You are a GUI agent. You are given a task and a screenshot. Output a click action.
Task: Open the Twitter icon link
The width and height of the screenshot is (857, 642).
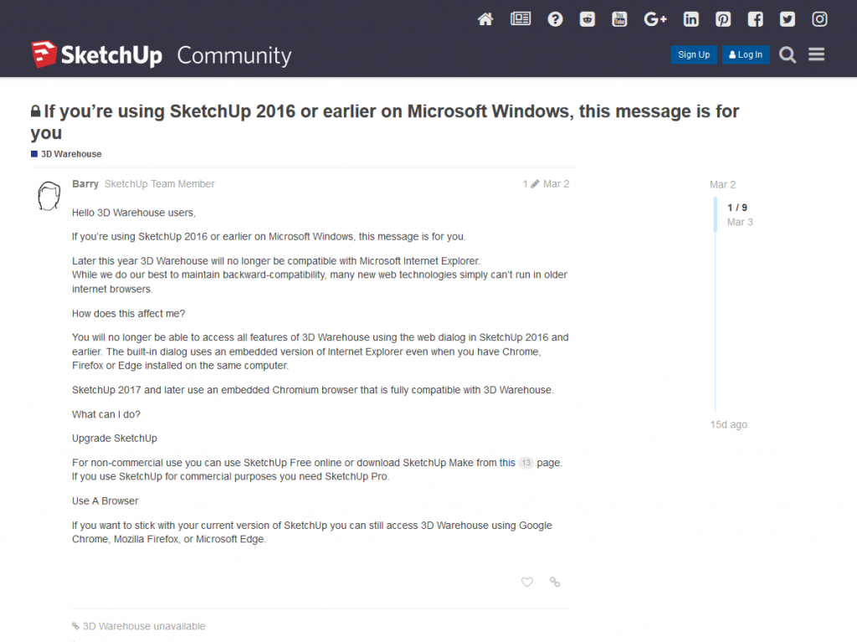point(788,19)
